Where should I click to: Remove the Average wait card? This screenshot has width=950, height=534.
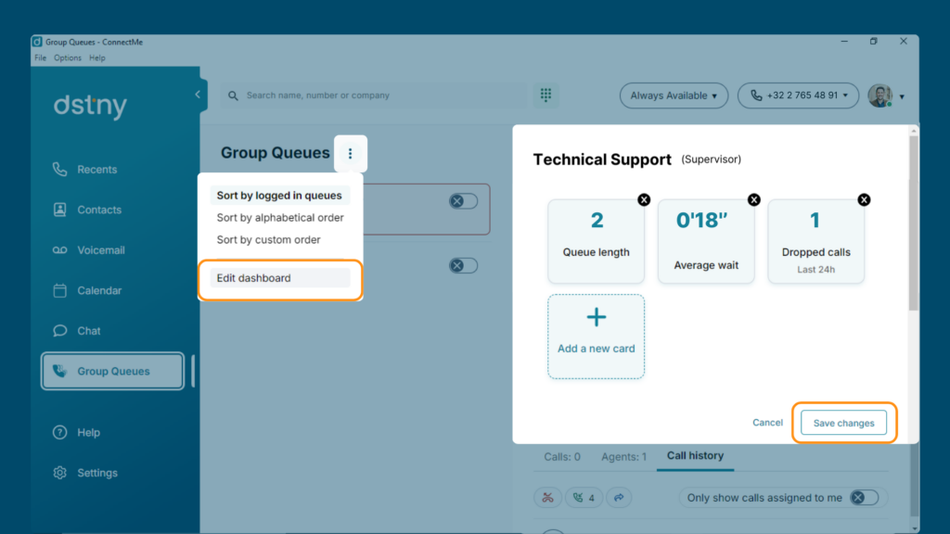coord(753,200)
